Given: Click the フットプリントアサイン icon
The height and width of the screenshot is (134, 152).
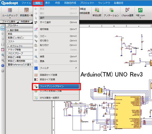Looking at the screenshot, I should 36,86.
